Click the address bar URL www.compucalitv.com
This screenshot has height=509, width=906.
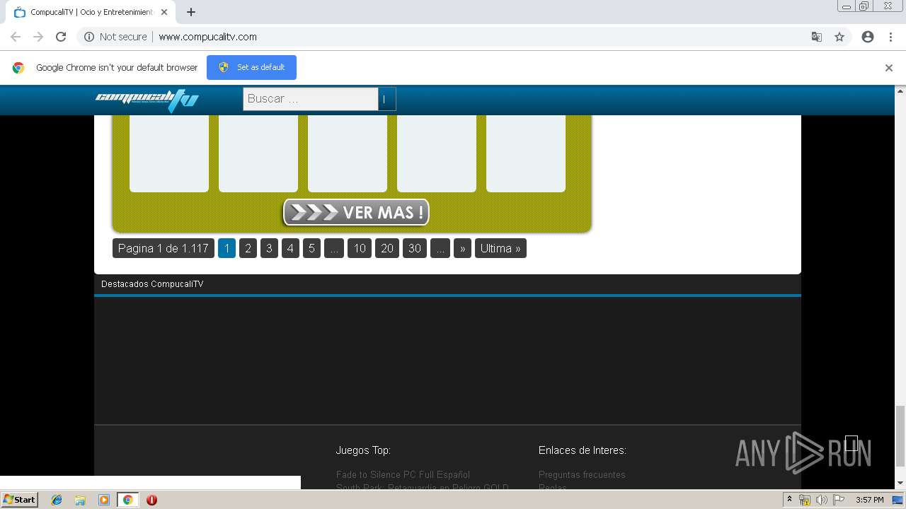click(x=207, y=37)
